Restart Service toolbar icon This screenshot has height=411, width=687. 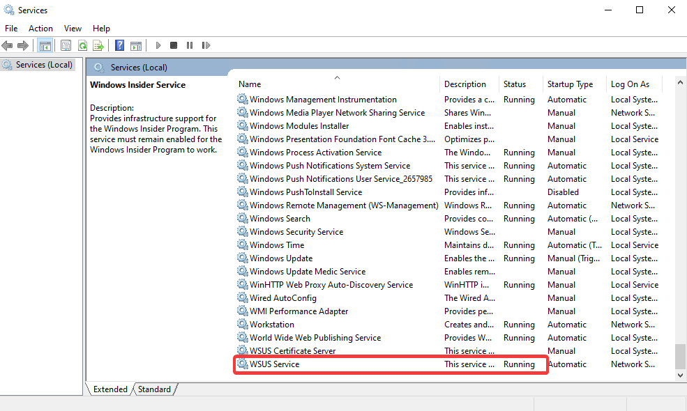coord(206,45)
